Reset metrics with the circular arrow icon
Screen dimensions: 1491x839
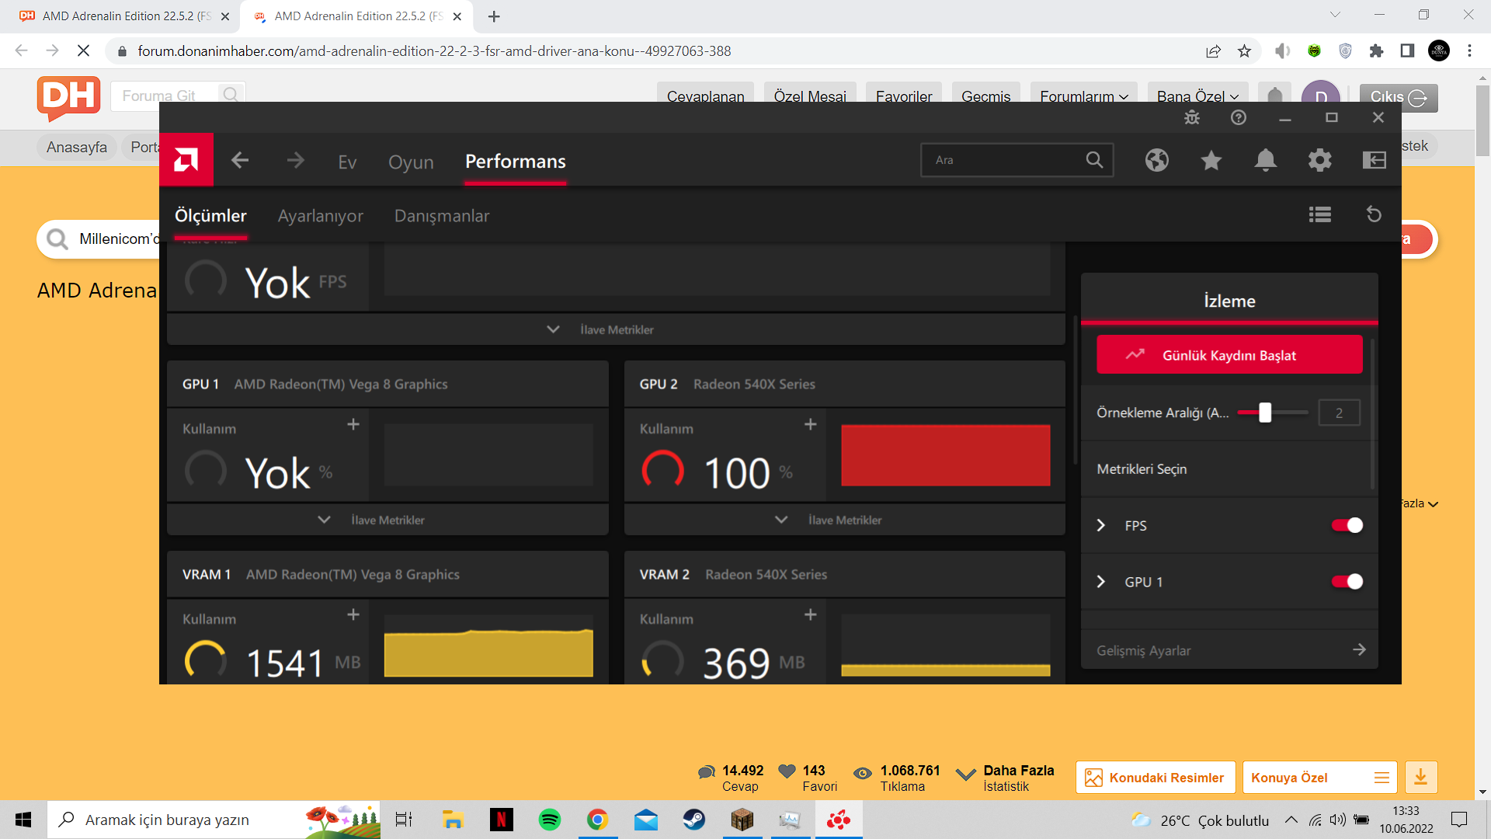point(1374,214)
